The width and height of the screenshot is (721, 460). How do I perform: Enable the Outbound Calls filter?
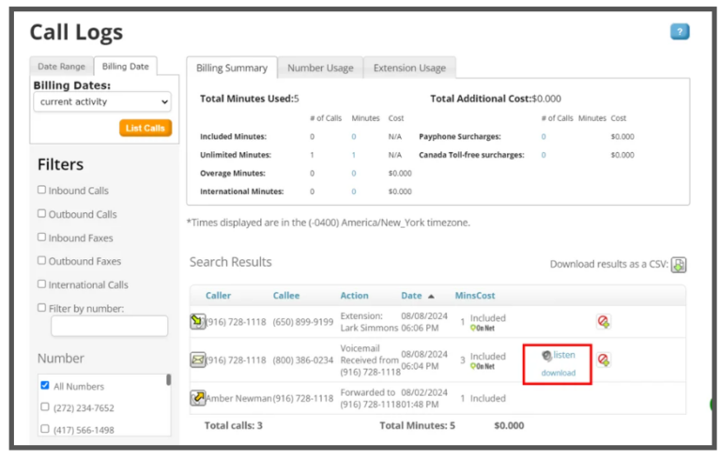point(42,213)
